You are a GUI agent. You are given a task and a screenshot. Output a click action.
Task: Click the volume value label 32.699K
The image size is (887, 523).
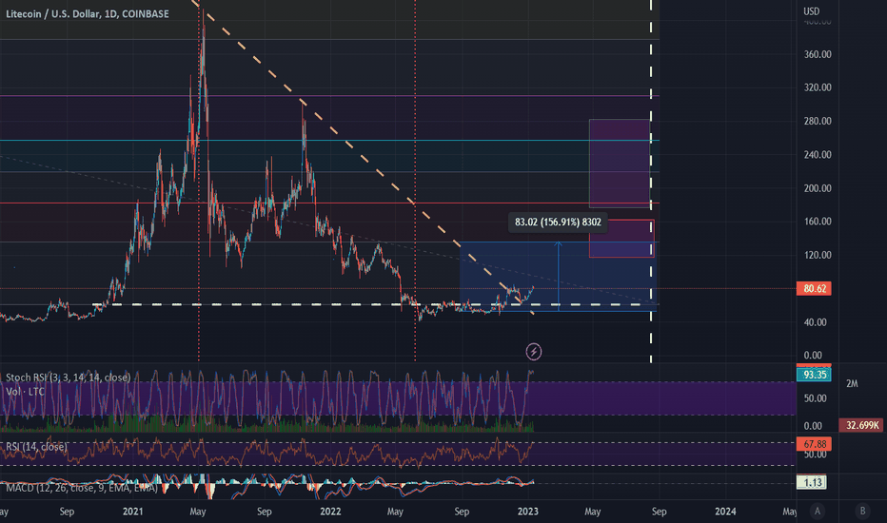pos(862,425)
